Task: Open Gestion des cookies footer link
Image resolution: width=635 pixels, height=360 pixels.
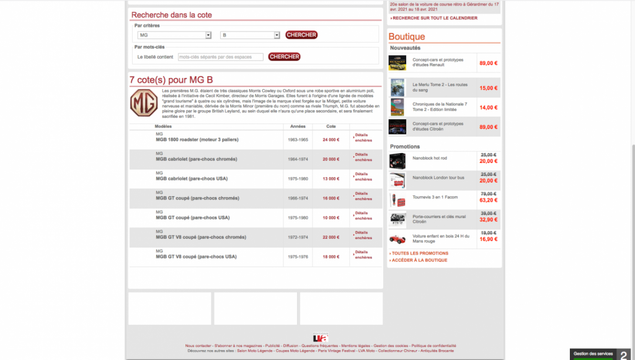Action: (391, 346)
